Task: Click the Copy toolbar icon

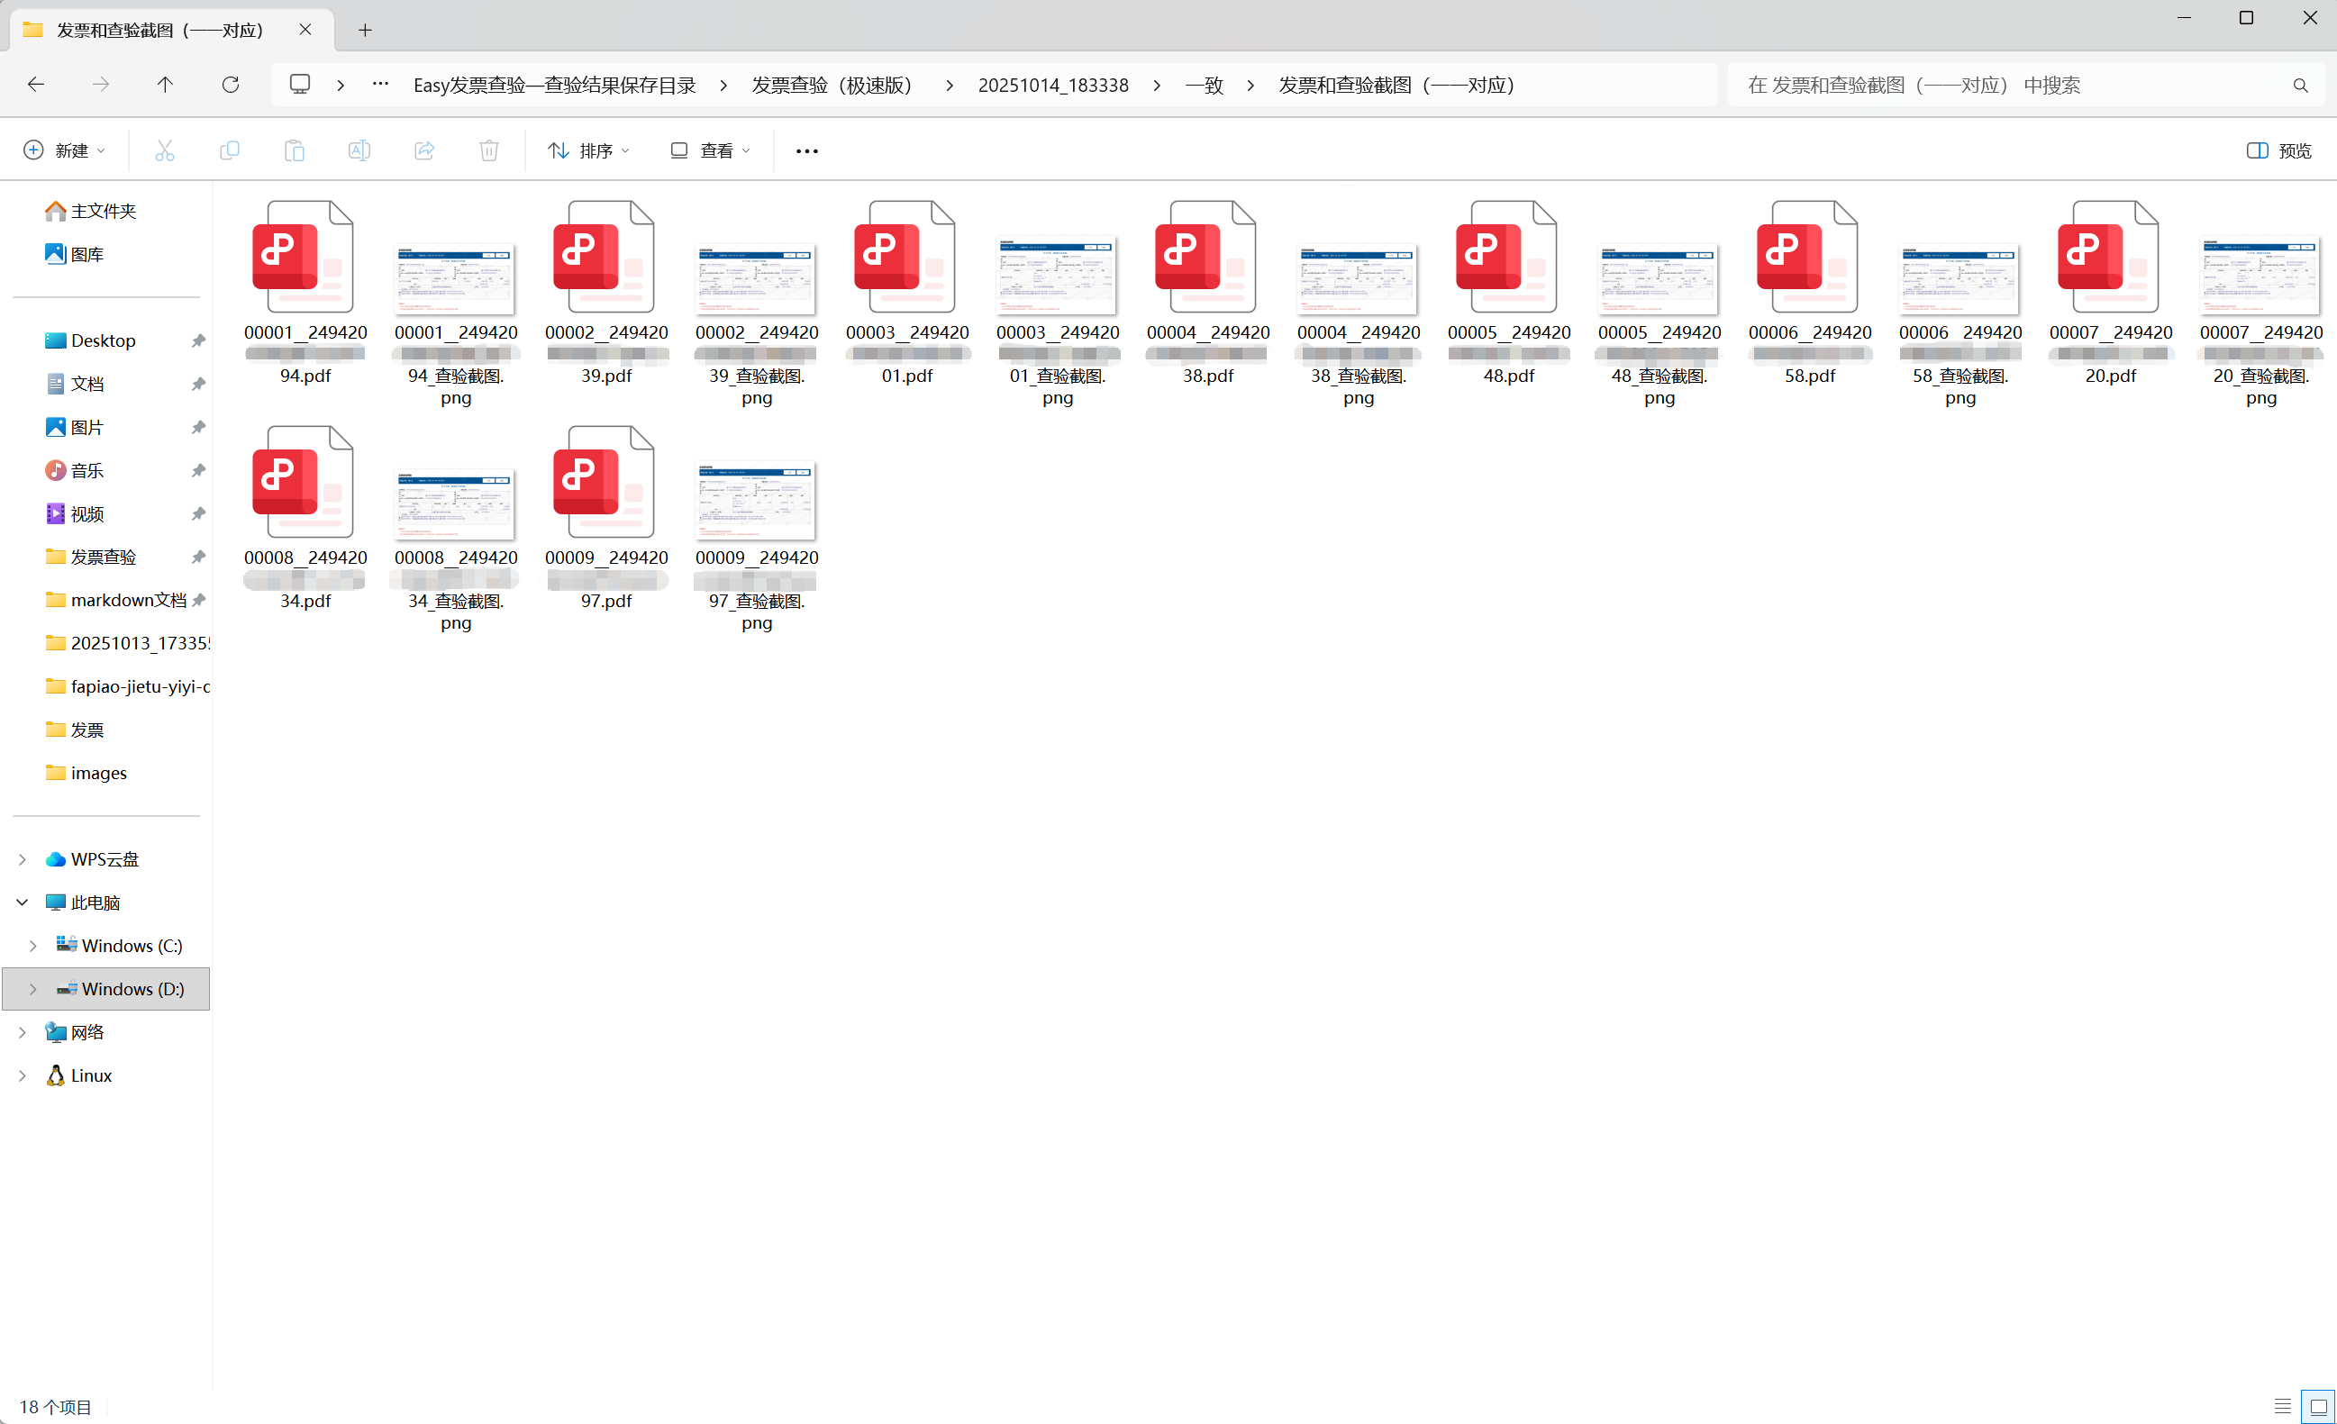Action: click(230, 150)
